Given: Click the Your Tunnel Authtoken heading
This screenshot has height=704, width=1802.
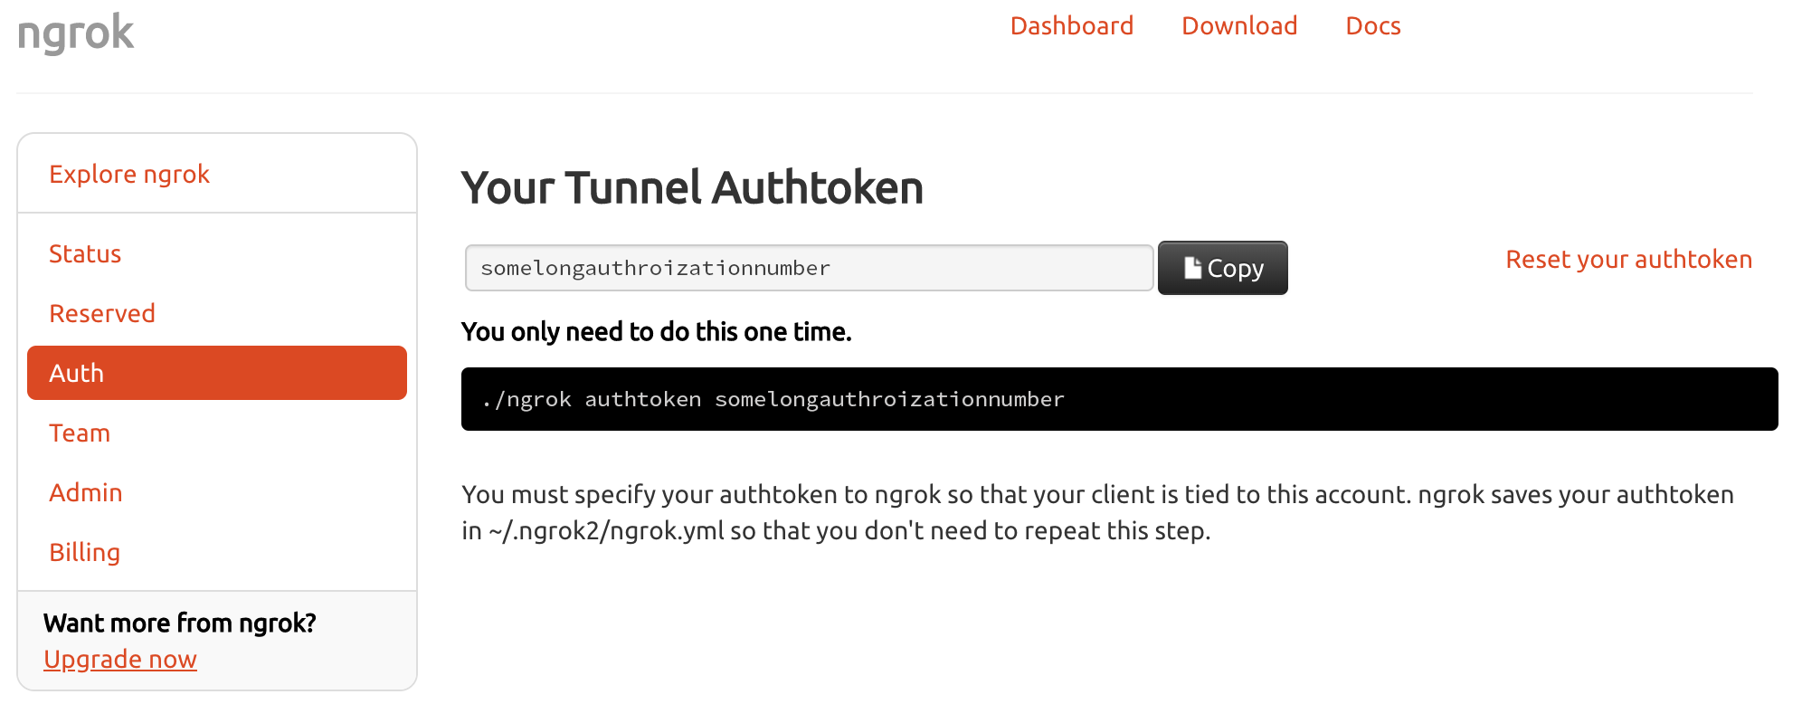Looking at the screenshot, I should point(692,188).
